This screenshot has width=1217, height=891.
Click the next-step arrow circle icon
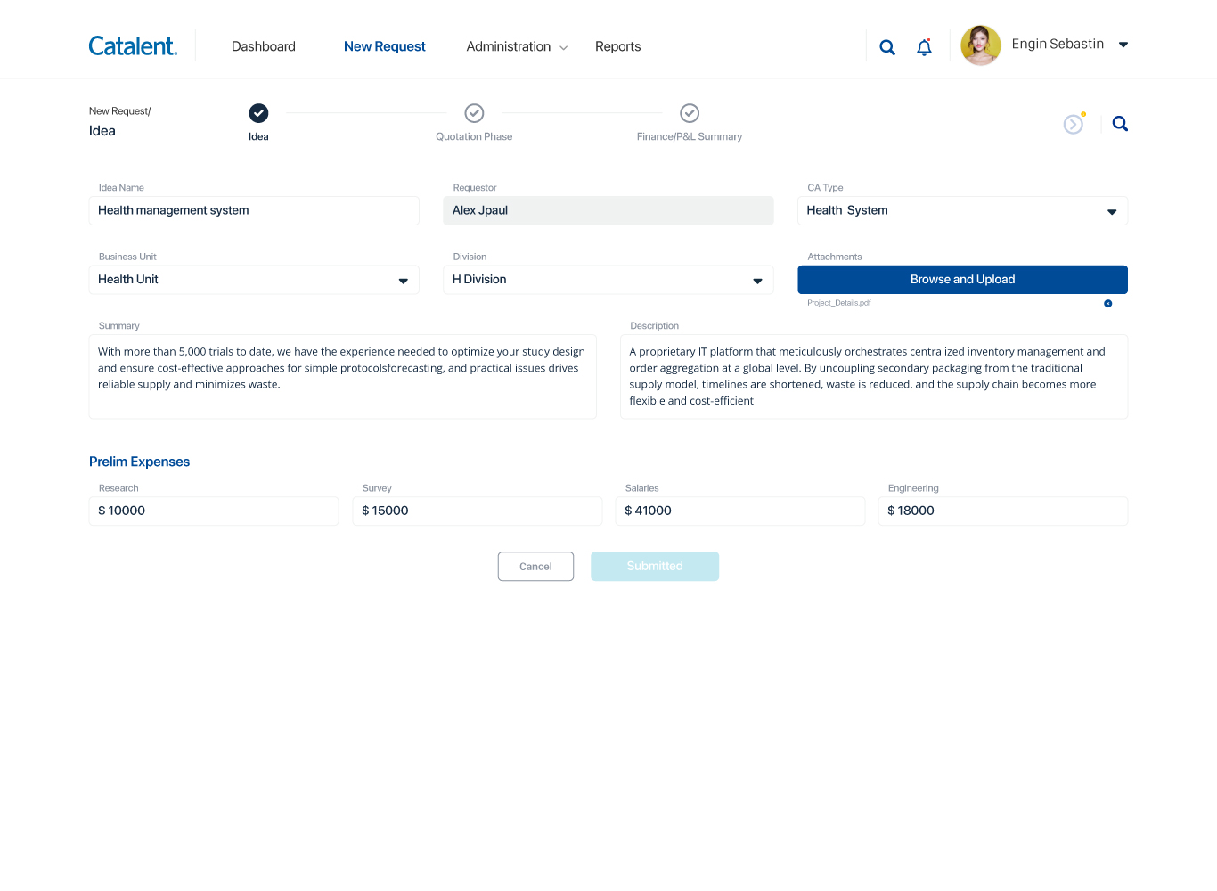pos(1074,125)
